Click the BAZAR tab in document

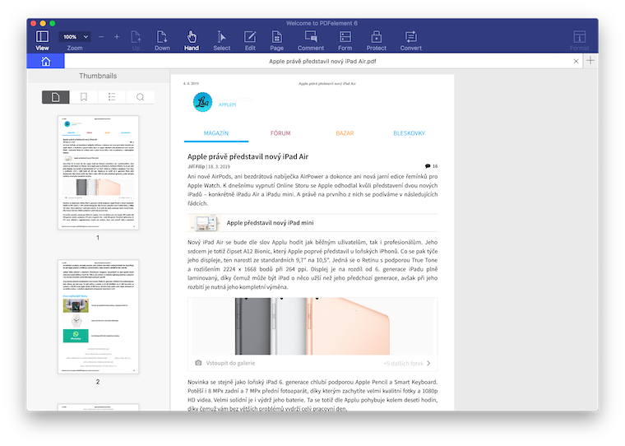345,133
